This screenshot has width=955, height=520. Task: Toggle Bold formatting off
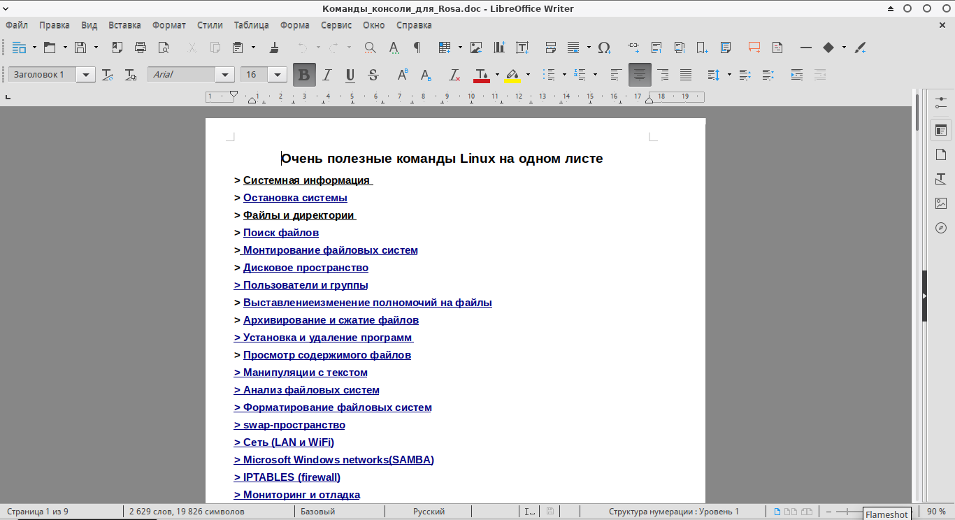point(304,75)
